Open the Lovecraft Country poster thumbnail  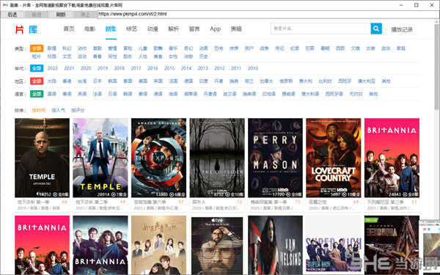coord(334,158)
